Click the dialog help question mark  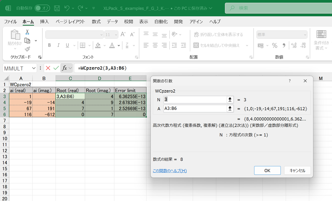290,81
